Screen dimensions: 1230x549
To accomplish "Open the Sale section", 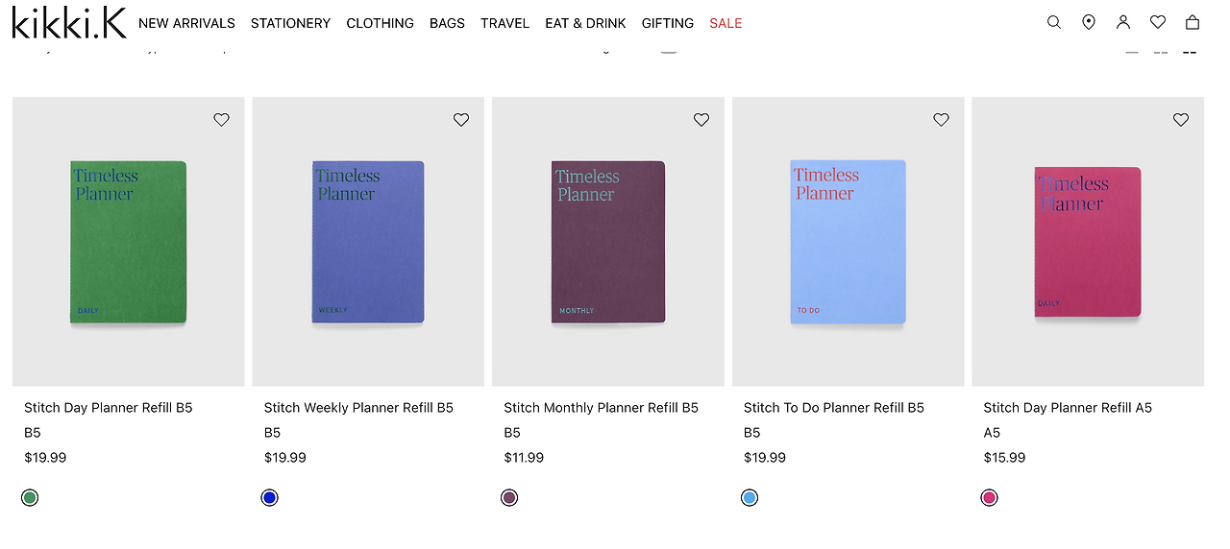I will coord(726,23).
